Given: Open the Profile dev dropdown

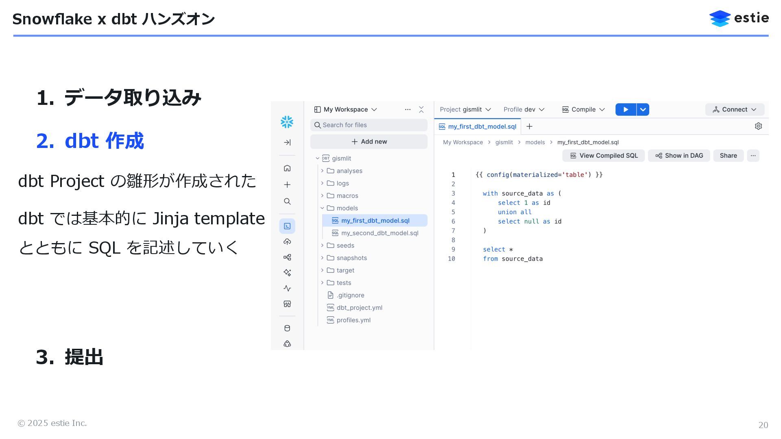Looking at the screenshot, I should point(524,109).
